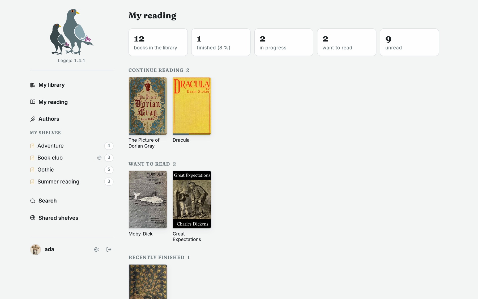Open the Summer reading shelf

tap(58, 182)
